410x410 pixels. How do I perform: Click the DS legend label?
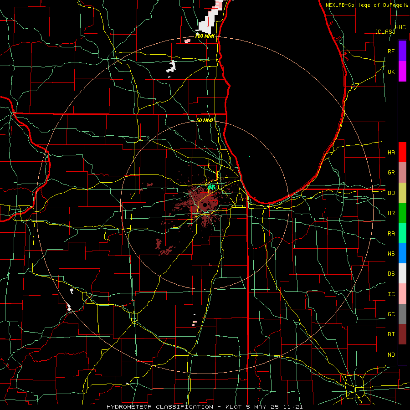pyautogui.click(x=391, y=274)
